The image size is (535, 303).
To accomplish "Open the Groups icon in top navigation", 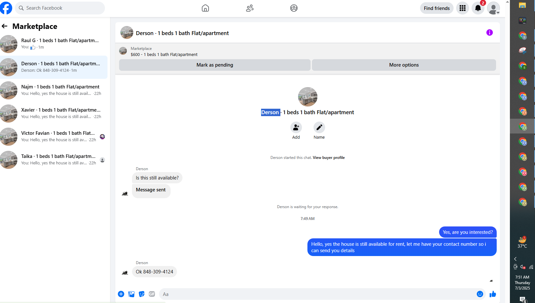I will pos(294,8).
